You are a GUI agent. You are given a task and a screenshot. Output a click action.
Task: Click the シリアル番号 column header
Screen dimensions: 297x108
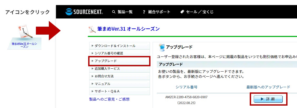pyautogui.click(x=186, y=87)
